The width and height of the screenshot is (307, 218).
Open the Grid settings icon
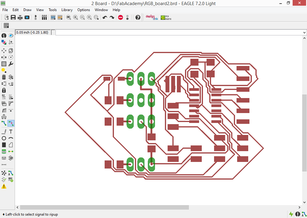(x=6, y=25)
